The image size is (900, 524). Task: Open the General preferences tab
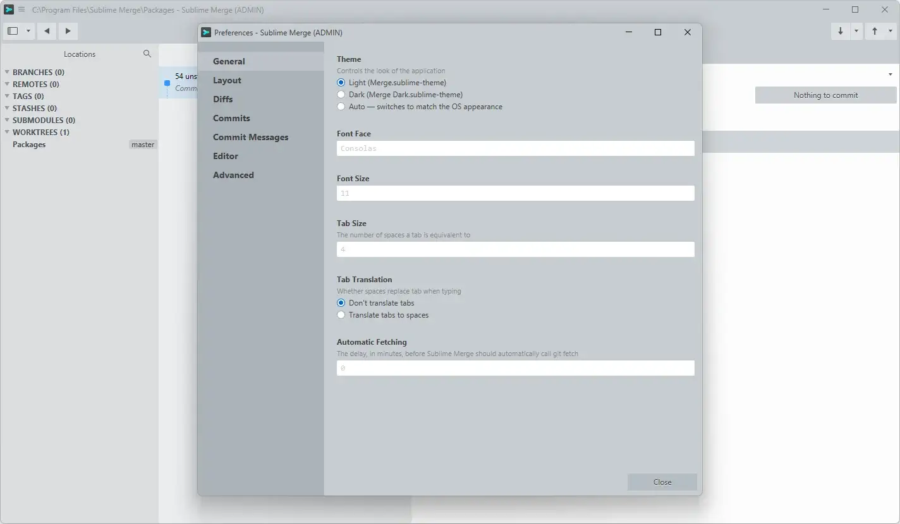point(260,61)
